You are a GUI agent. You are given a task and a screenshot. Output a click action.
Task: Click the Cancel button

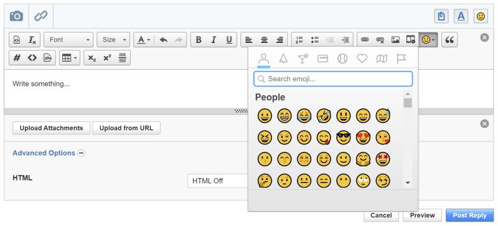coord(381,215)
